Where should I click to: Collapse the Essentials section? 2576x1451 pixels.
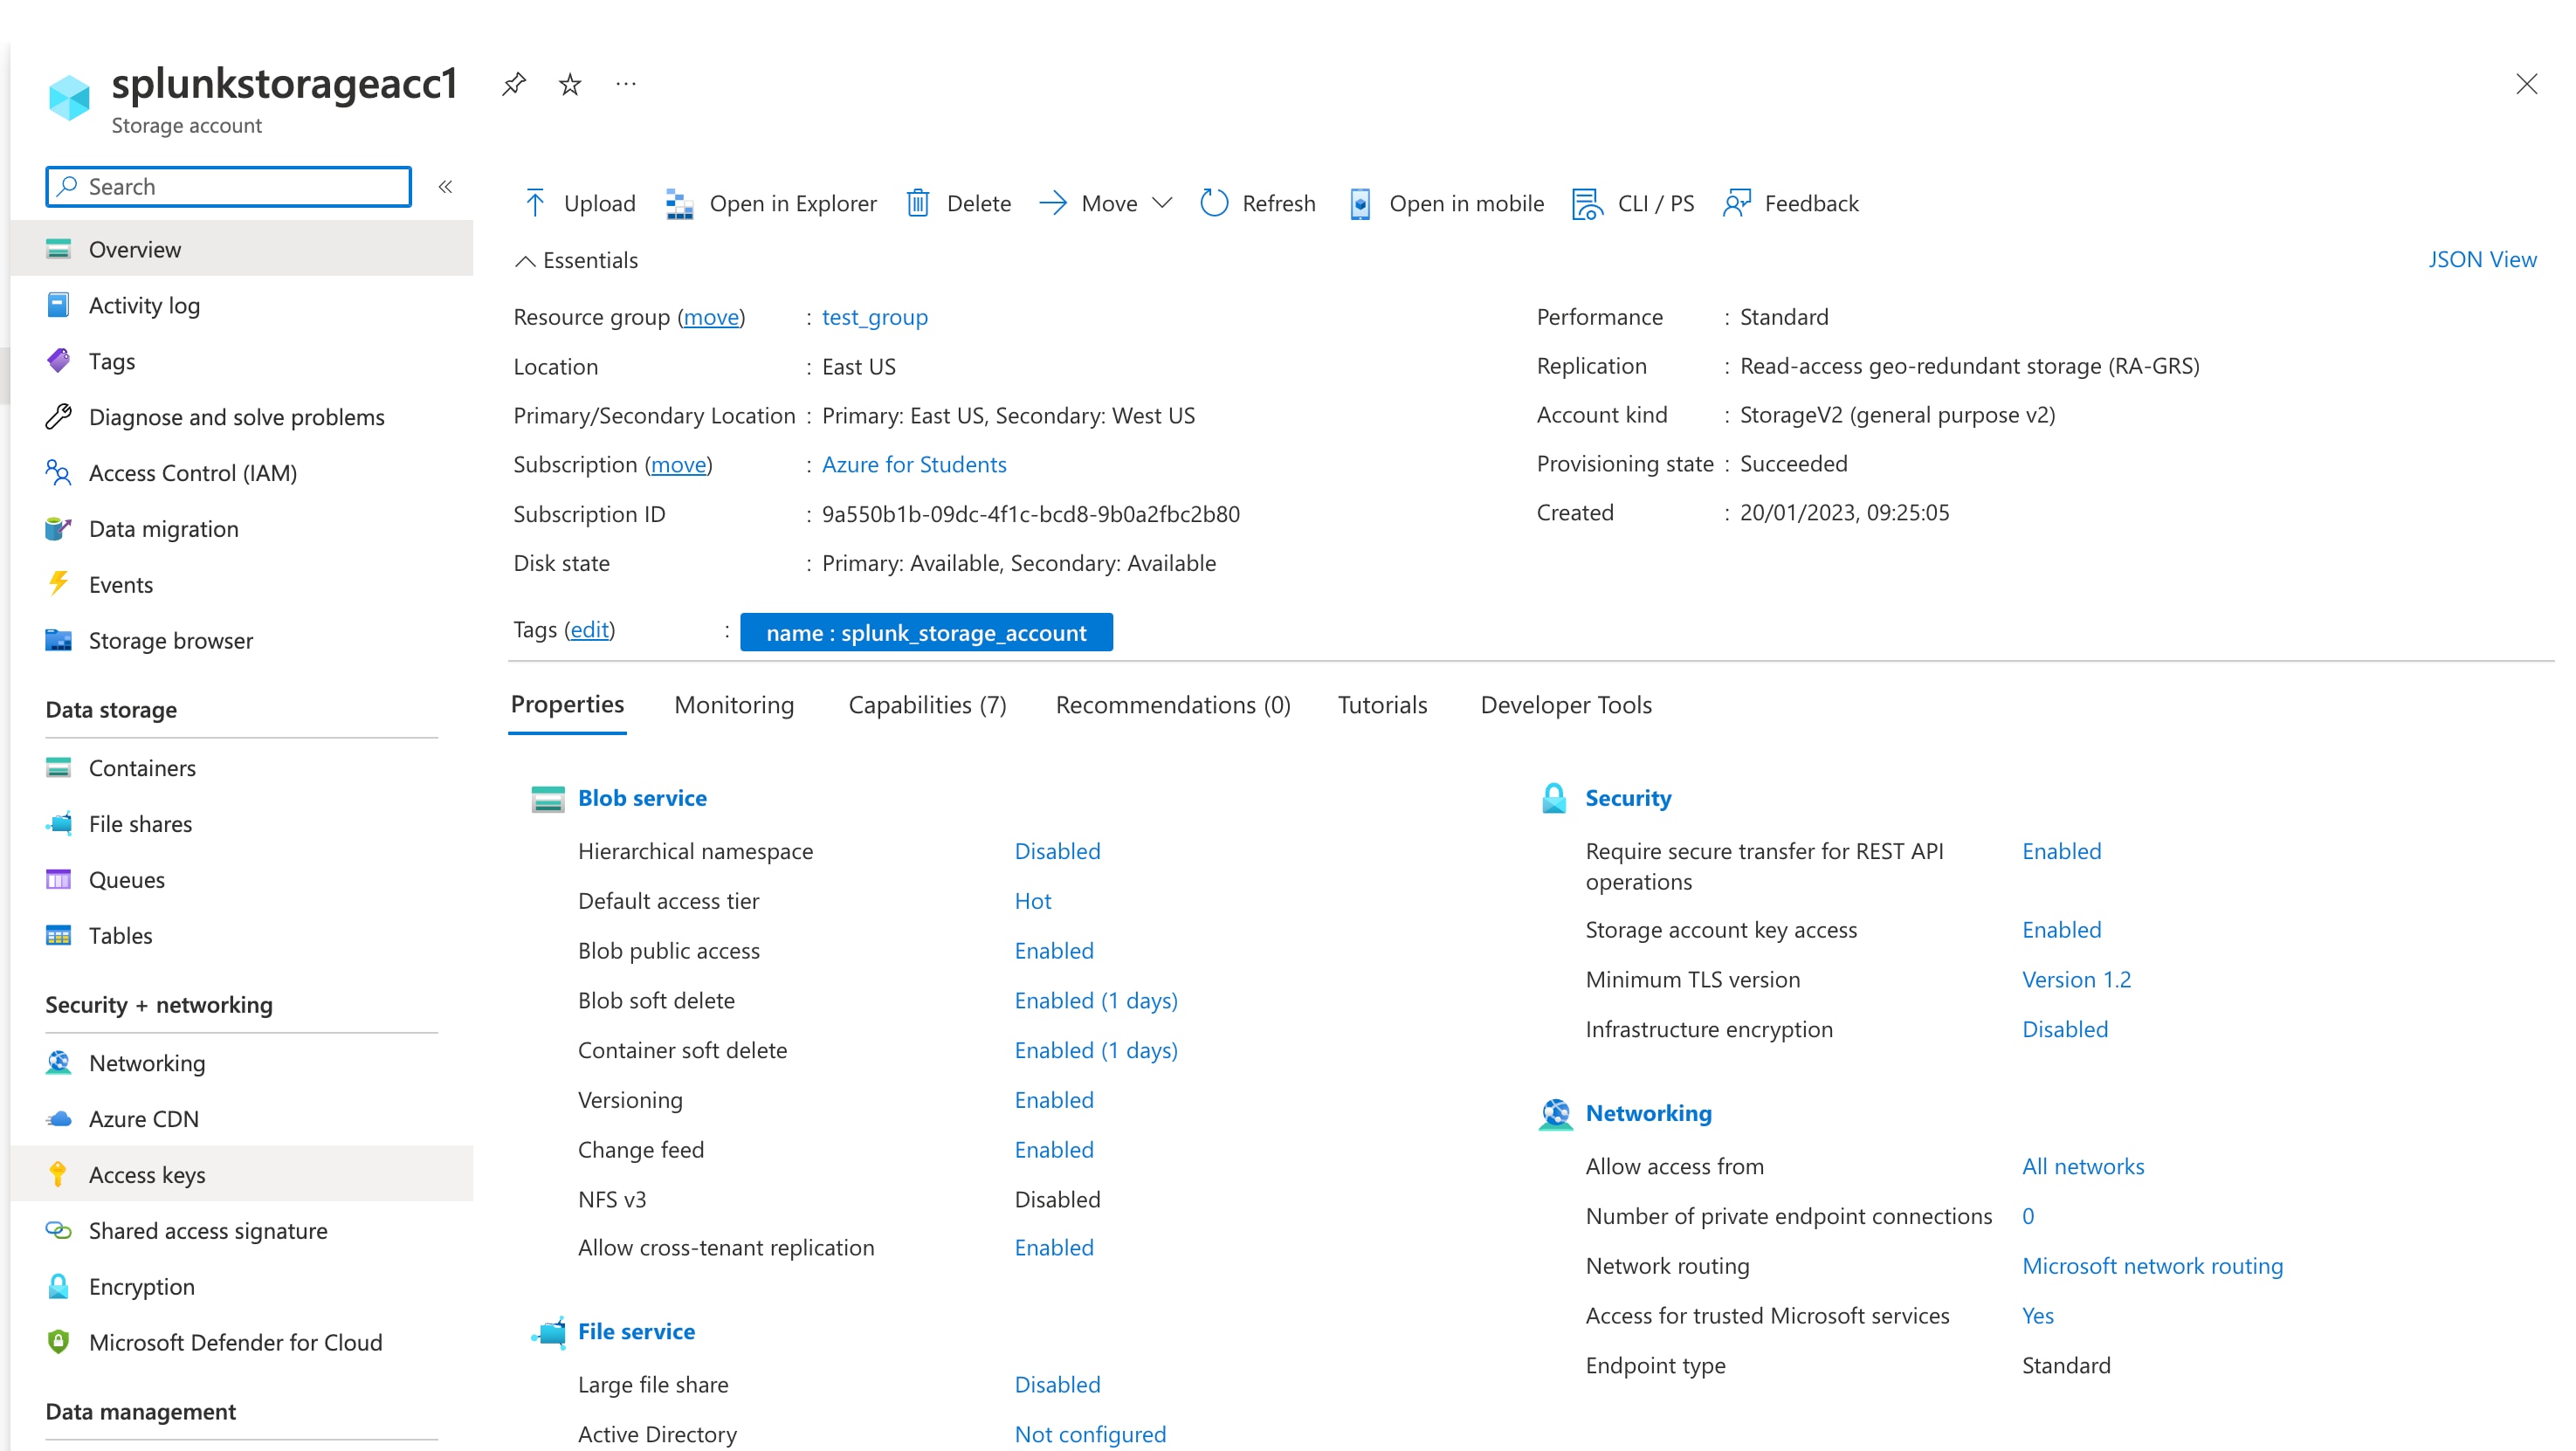(x=576, y=260)
